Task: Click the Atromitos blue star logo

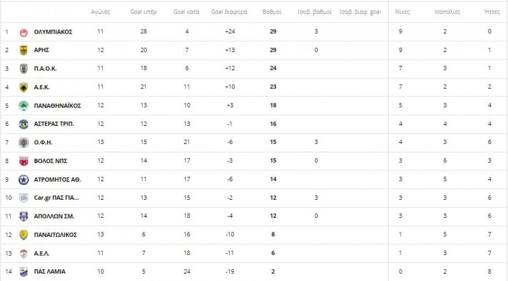Action: (x=24, y=179)
